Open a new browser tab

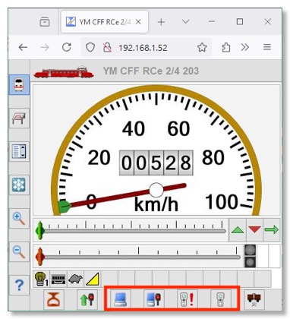[161, 22]
